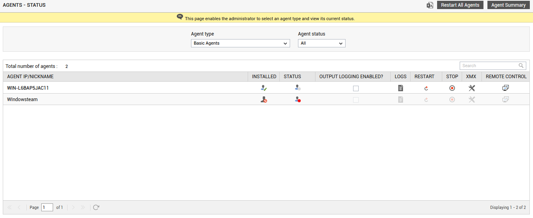Go to previous page arrow

19,207
